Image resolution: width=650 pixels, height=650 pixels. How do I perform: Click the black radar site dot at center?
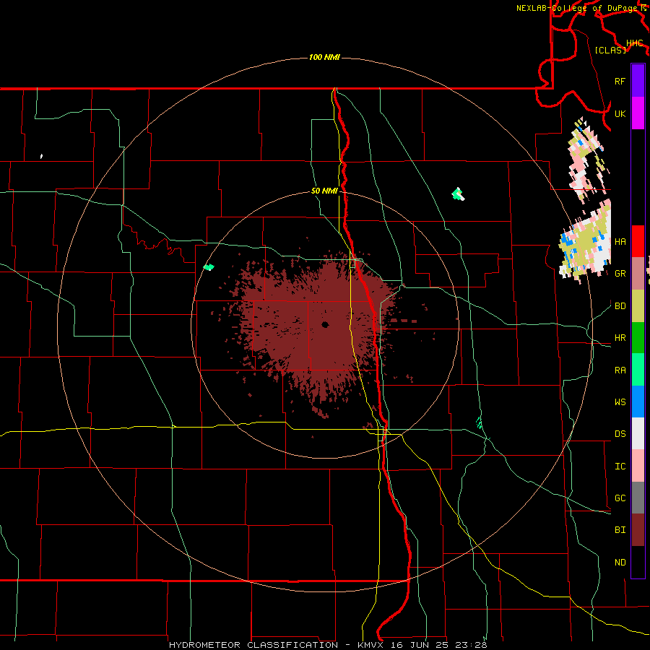tap(325, 324)
